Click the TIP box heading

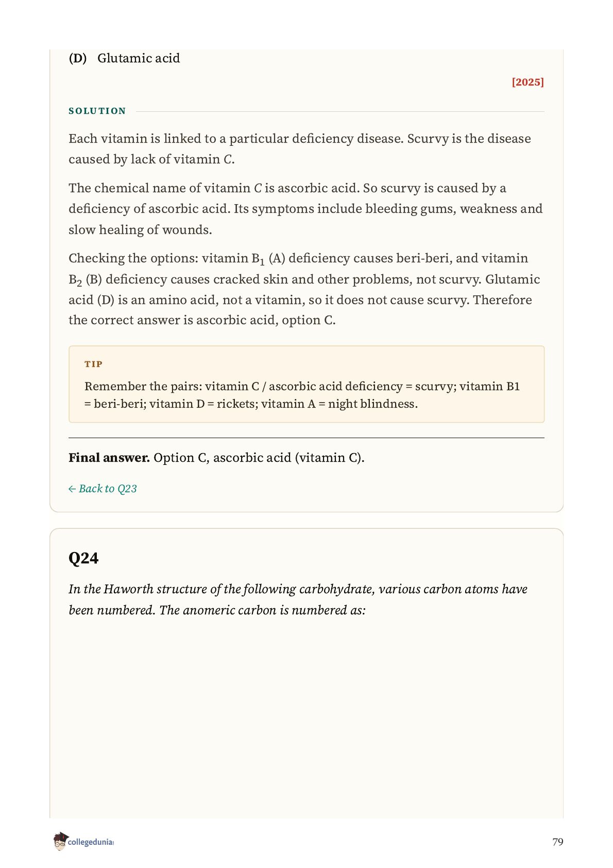tap(93, 364)
